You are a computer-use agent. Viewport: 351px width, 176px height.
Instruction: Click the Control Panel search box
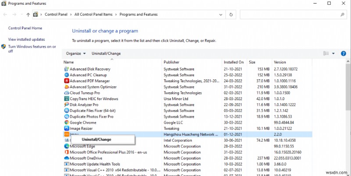[292, 14]
